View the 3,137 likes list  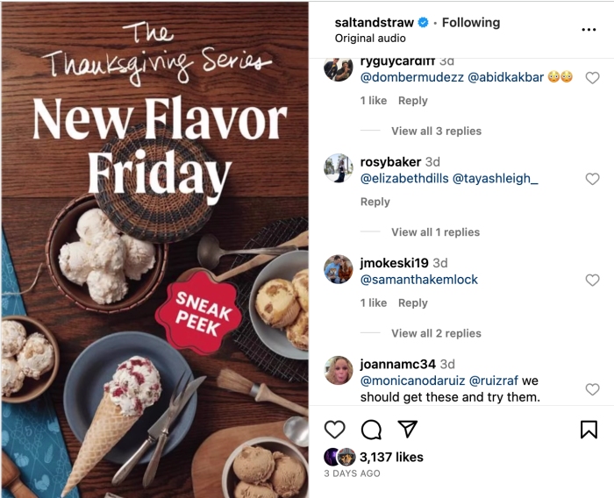click(x=391, y=457)
